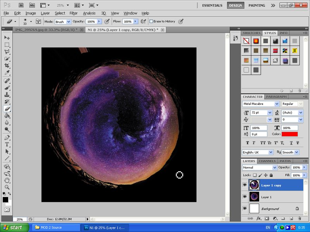
Task: Toggle lock position
Action: point(266,175)
